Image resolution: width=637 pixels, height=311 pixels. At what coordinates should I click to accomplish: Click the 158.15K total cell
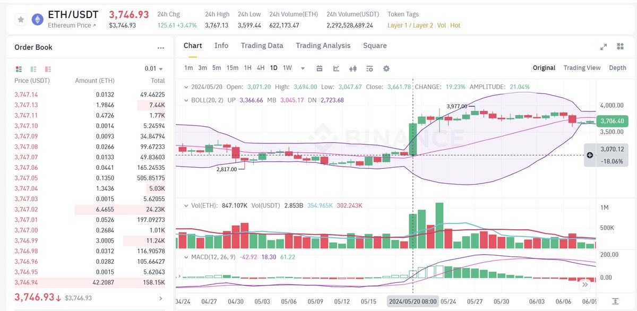[x=153, y=282]
